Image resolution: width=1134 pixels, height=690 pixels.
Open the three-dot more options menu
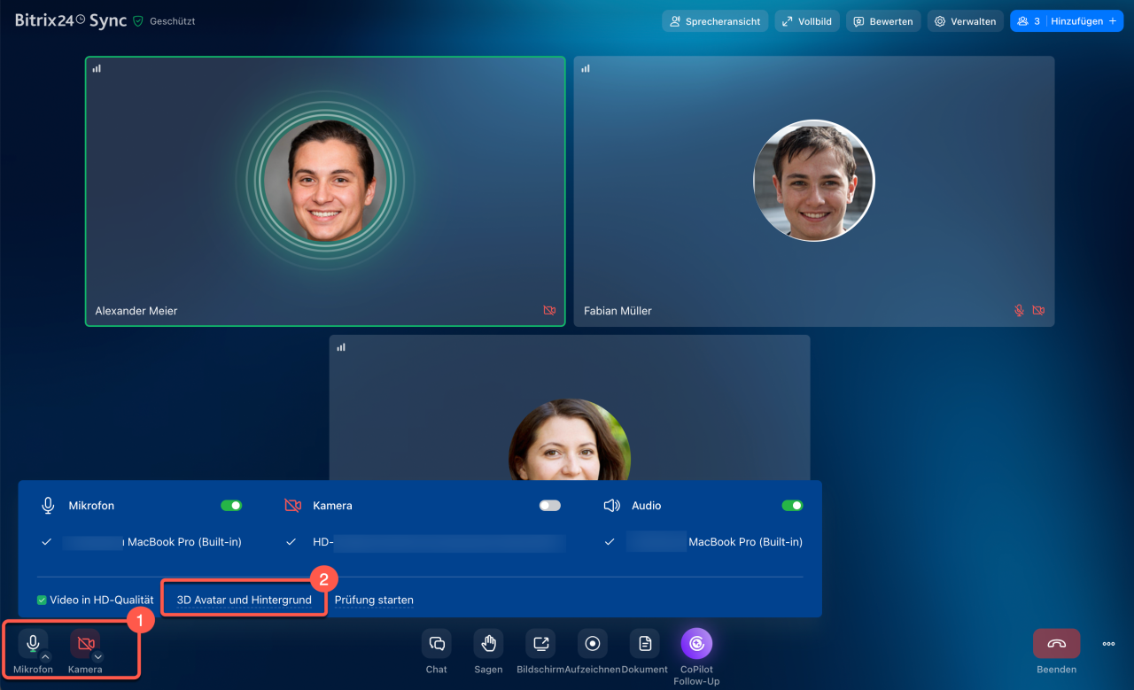click(x=1108, y=644)
